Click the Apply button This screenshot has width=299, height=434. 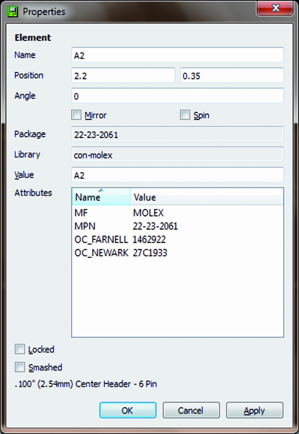pyautogui.click(x=254, y=410)
